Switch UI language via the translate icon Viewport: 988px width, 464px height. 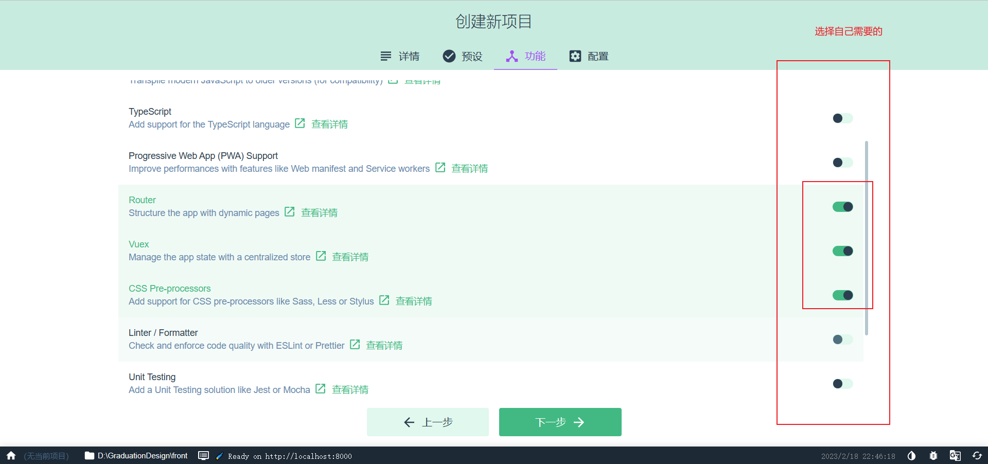(956, 456)
